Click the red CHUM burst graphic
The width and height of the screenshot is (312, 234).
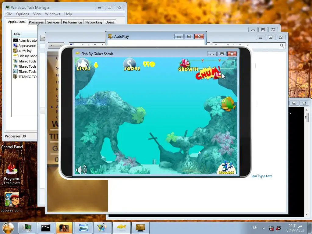tap(208, 73)
